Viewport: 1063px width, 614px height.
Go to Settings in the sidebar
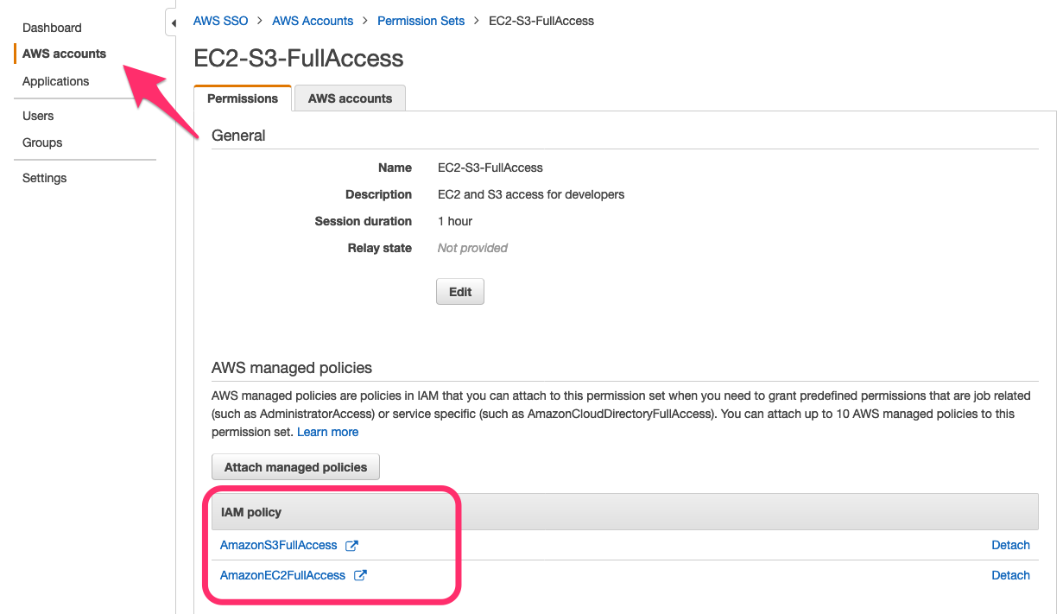[x=44, y=178]
